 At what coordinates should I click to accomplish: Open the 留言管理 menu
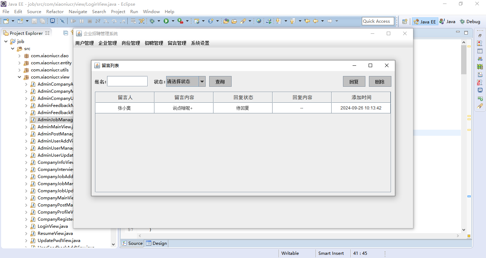coord(177,43)
